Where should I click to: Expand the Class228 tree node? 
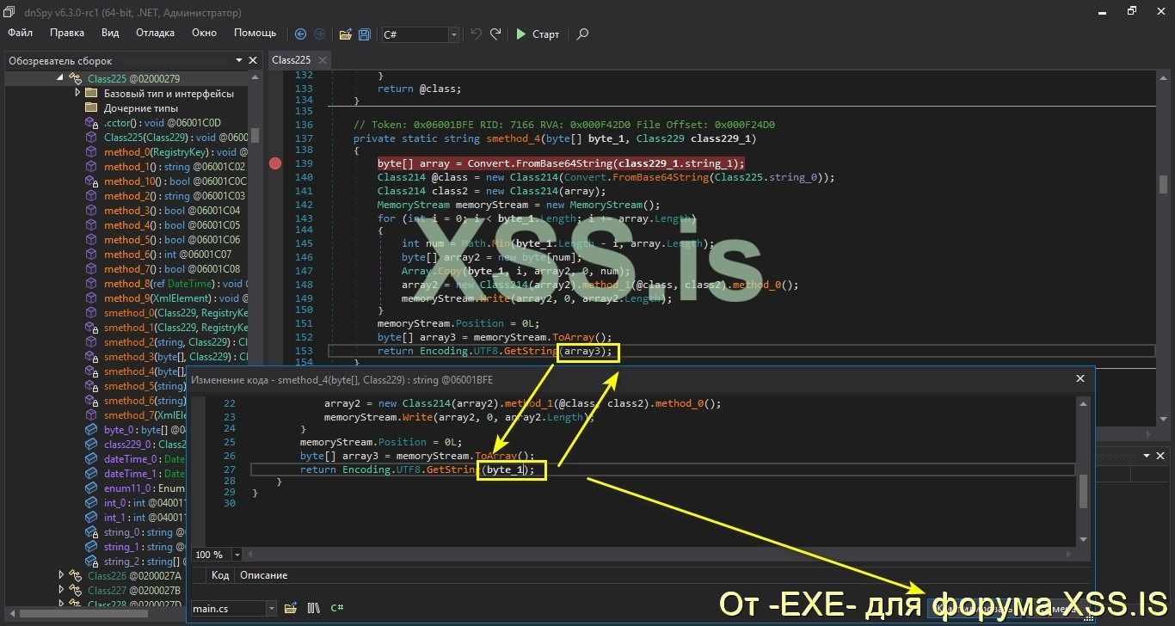point(61,605)
